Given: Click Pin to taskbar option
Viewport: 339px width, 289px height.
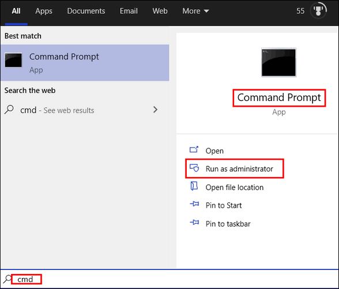Looking at the screenshot, I should coord(228,224).
